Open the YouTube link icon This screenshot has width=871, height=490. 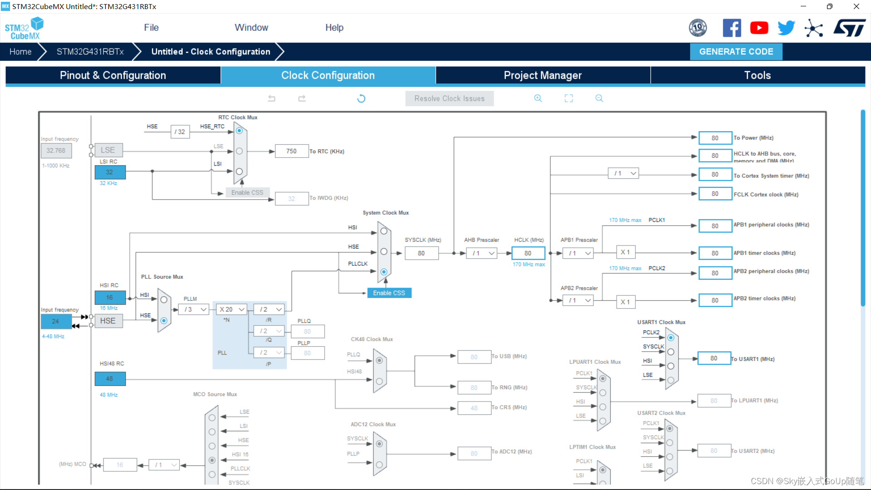click(759, 28)
